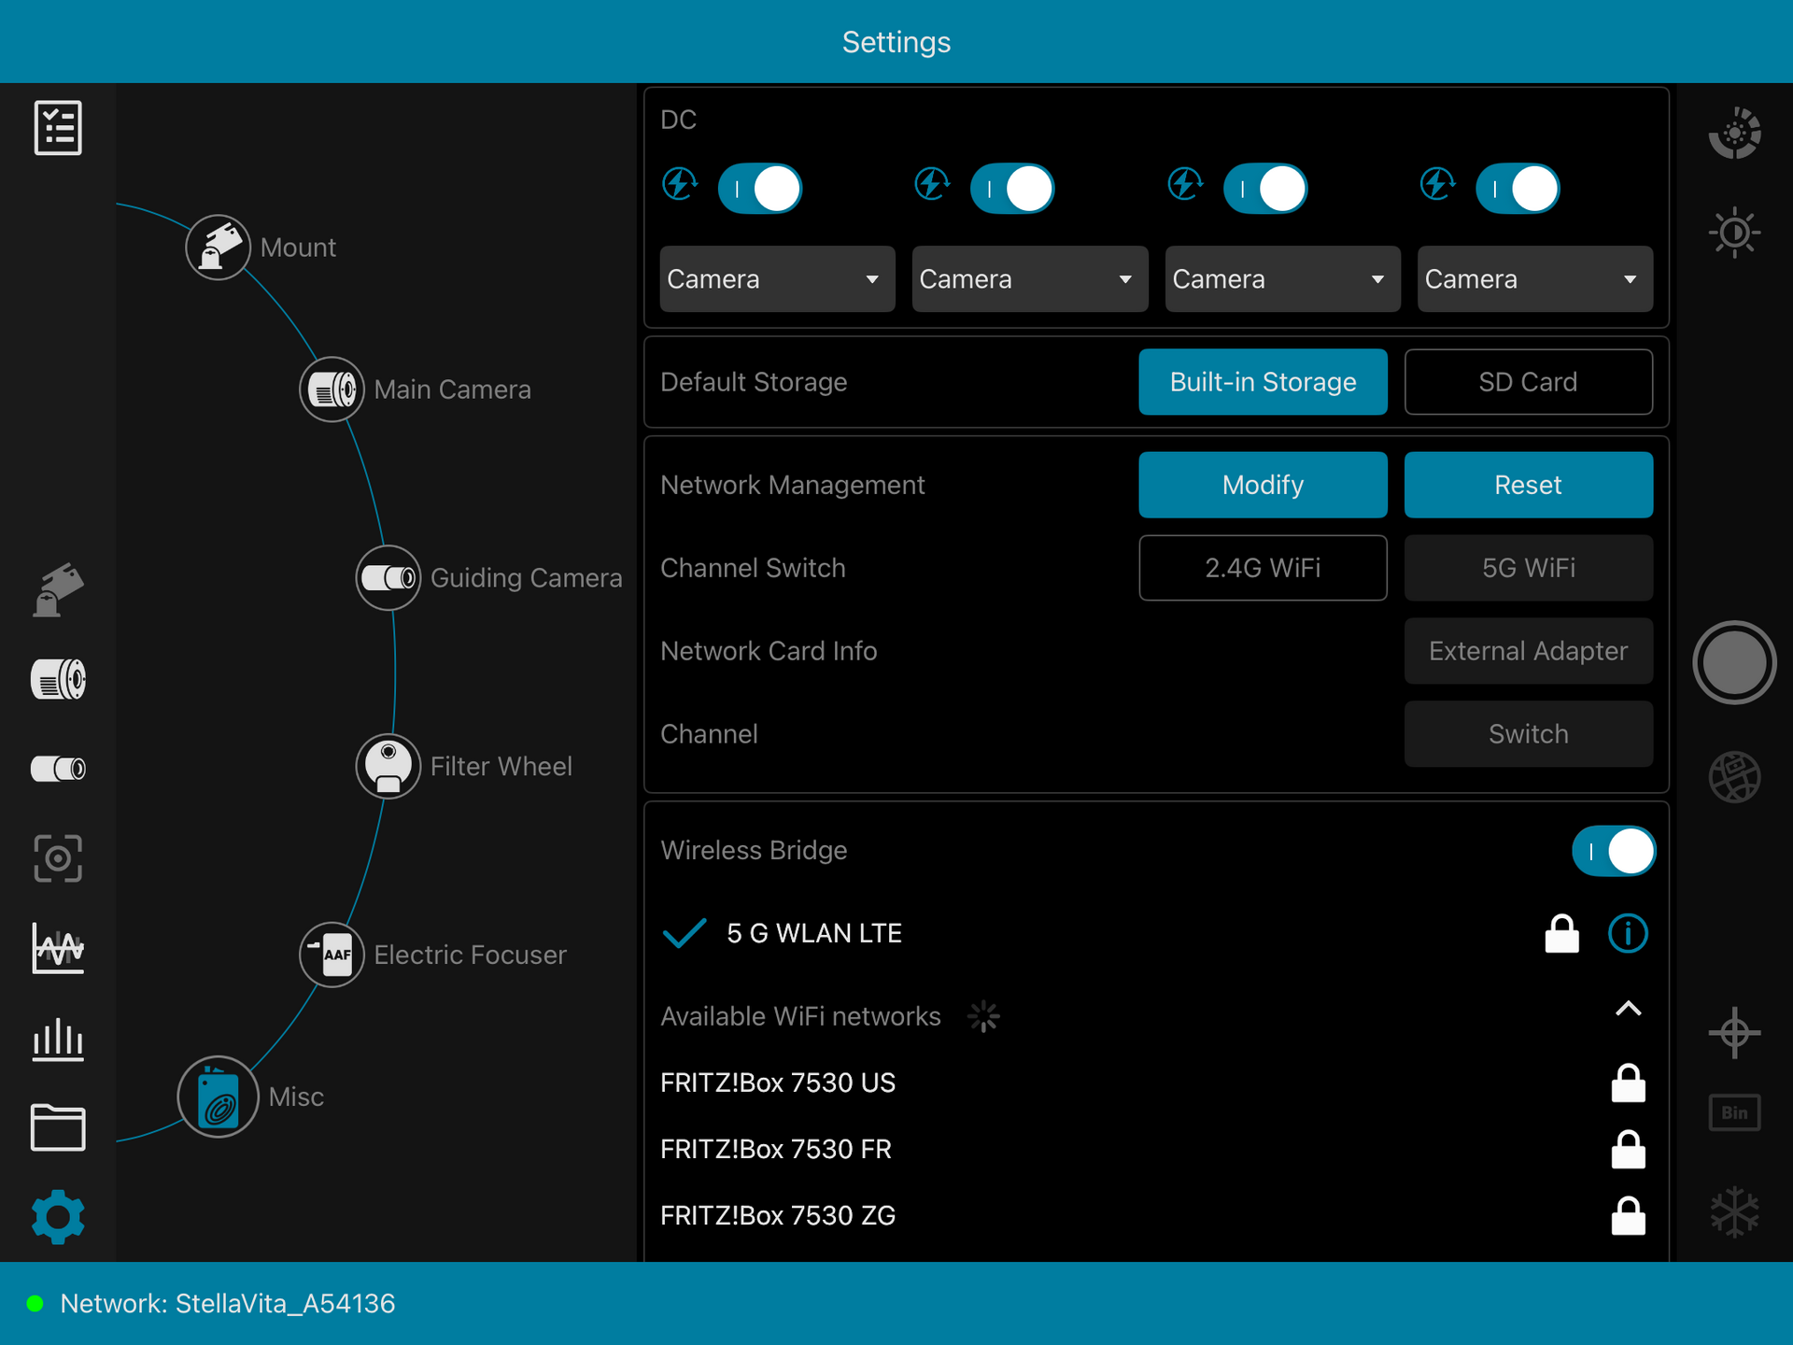Viewport: 1793px width, 1345px height.
Task: Select the Main Camera node icon
Action: pos(332,389)
